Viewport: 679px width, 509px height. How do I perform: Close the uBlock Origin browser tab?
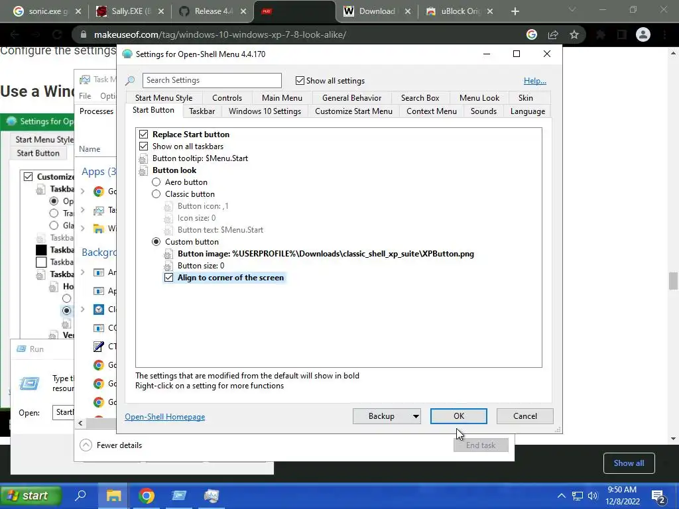pyautogui.click(x=490, y=11)
